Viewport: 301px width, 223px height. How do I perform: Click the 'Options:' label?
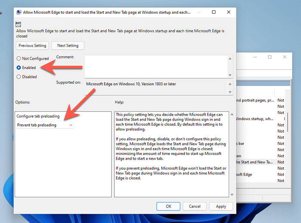23,102
